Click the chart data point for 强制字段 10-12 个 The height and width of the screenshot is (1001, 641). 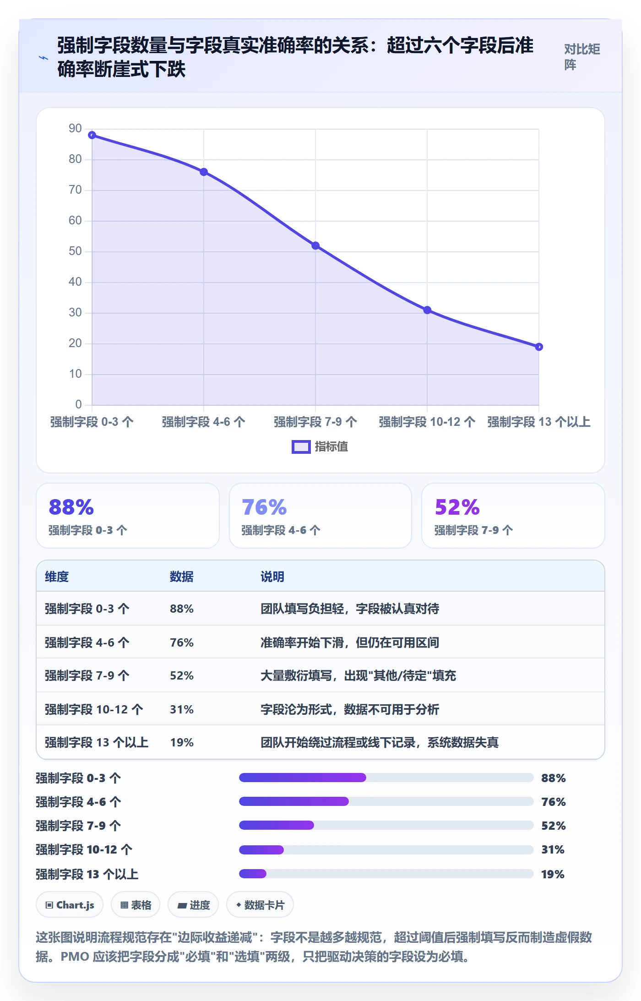(x=427, y=310)
